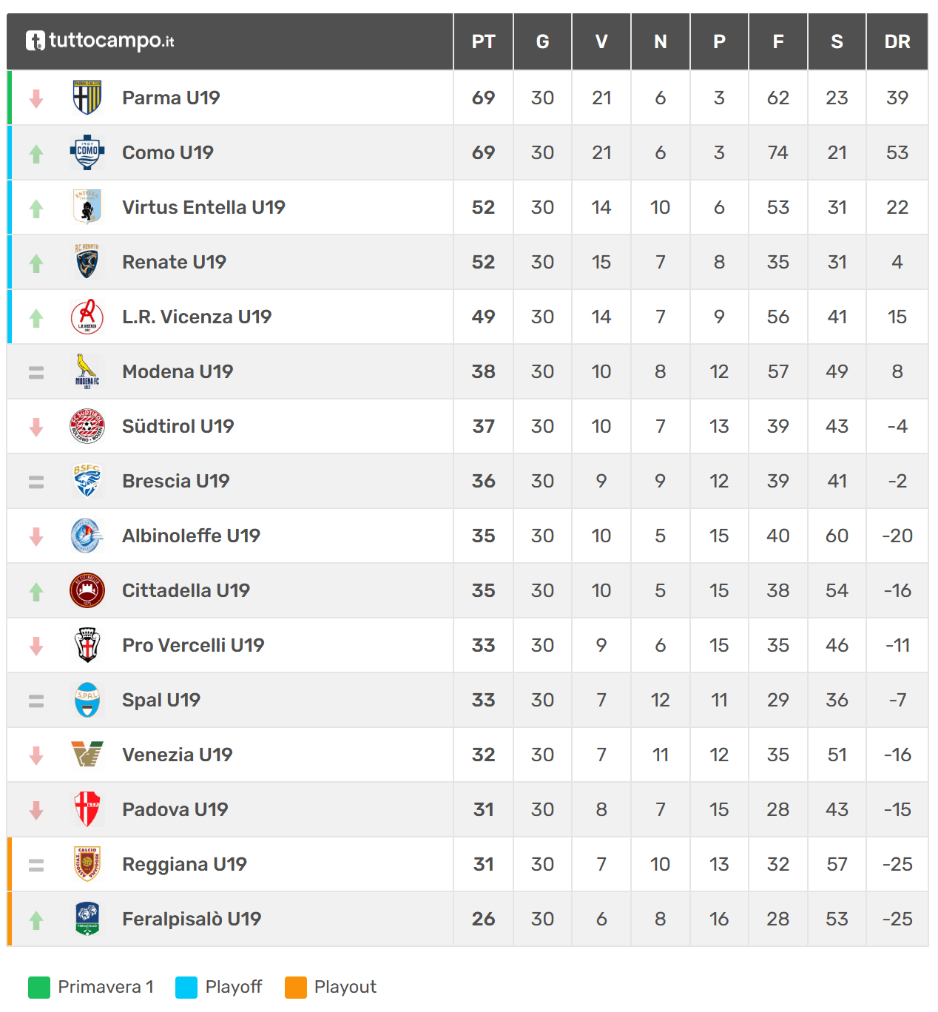Click the Cittadella U19 club crest

pos(87,590)
